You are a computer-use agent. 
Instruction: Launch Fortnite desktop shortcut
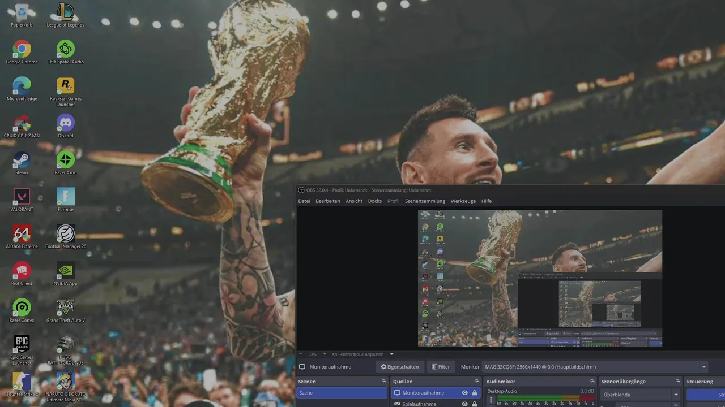[65, 200]
